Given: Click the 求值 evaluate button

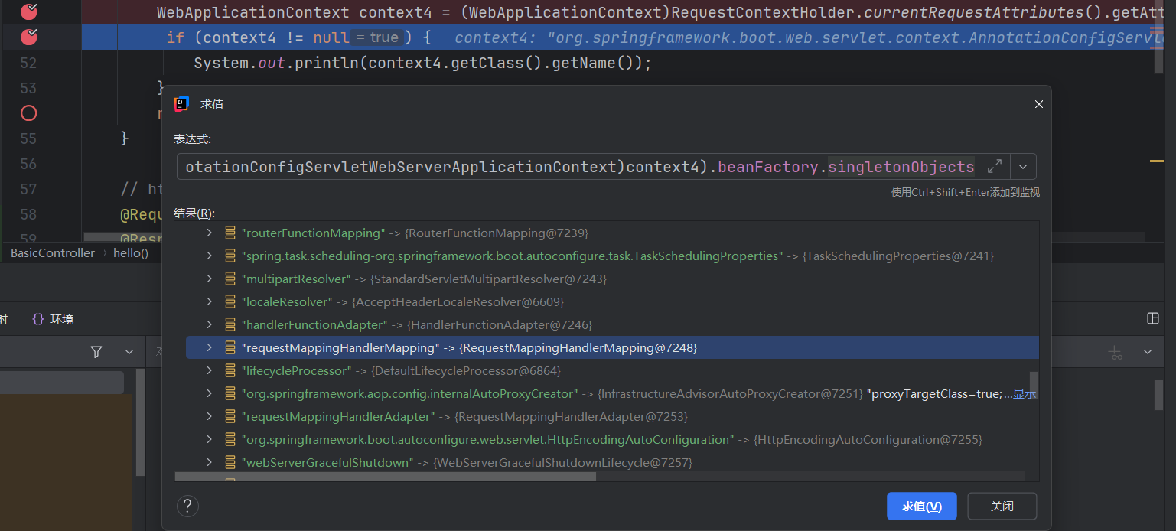Looking at the screenshot, I should click(x=921, y=506).
